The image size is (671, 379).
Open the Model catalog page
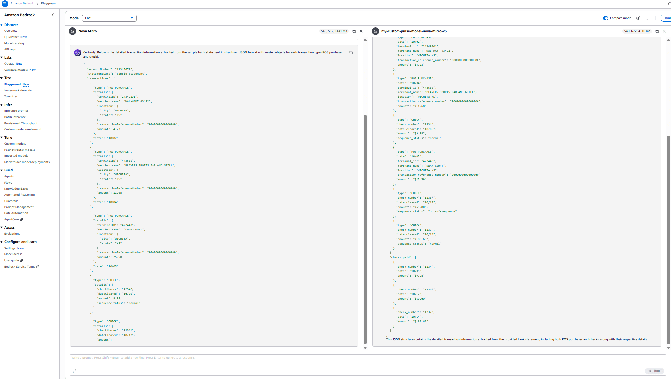pyautogui.click(x=14, y=43)
